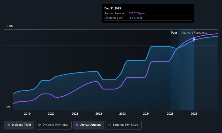Click the 2026 x-axis label
The image size is (222, 133).
pyautogui.click(x=194, y=114)
